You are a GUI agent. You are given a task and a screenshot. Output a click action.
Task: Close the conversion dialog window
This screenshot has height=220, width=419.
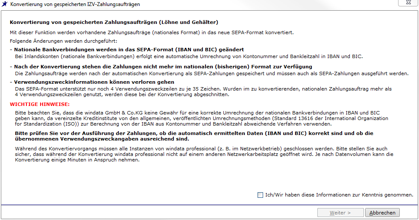tap(408, 3)
